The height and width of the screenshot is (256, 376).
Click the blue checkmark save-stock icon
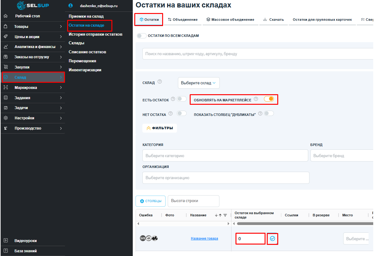272,238
